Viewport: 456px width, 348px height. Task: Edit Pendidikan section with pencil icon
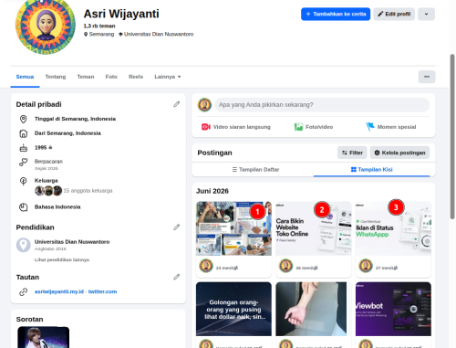pyautogui.click(x=177, y=227)
